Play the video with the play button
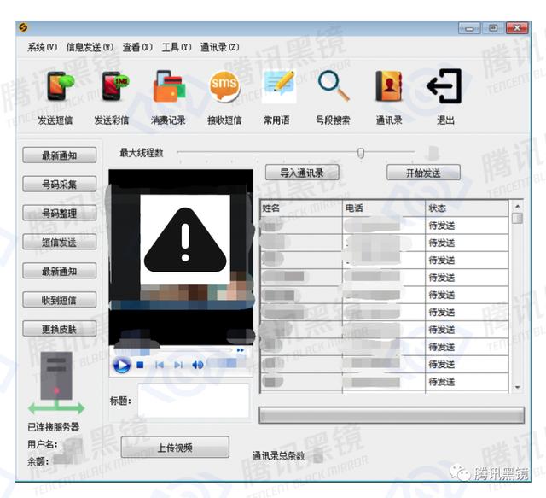The width and height of the screenshot is (546, 498). pos(122,365)
